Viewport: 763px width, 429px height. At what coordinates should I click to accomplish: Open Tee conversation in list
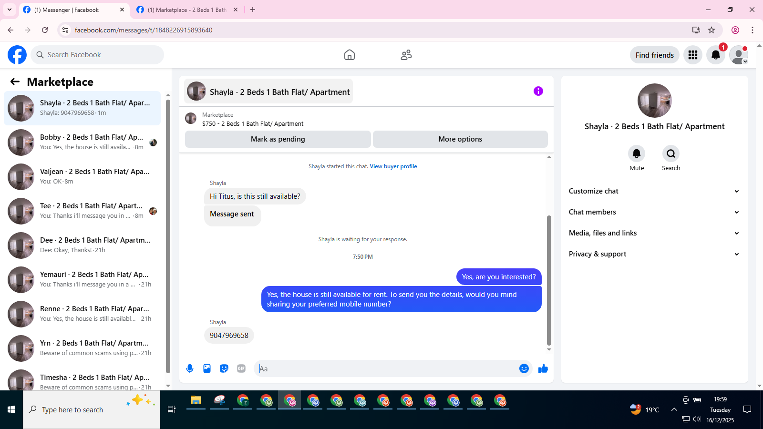click(x=82, y=211)
